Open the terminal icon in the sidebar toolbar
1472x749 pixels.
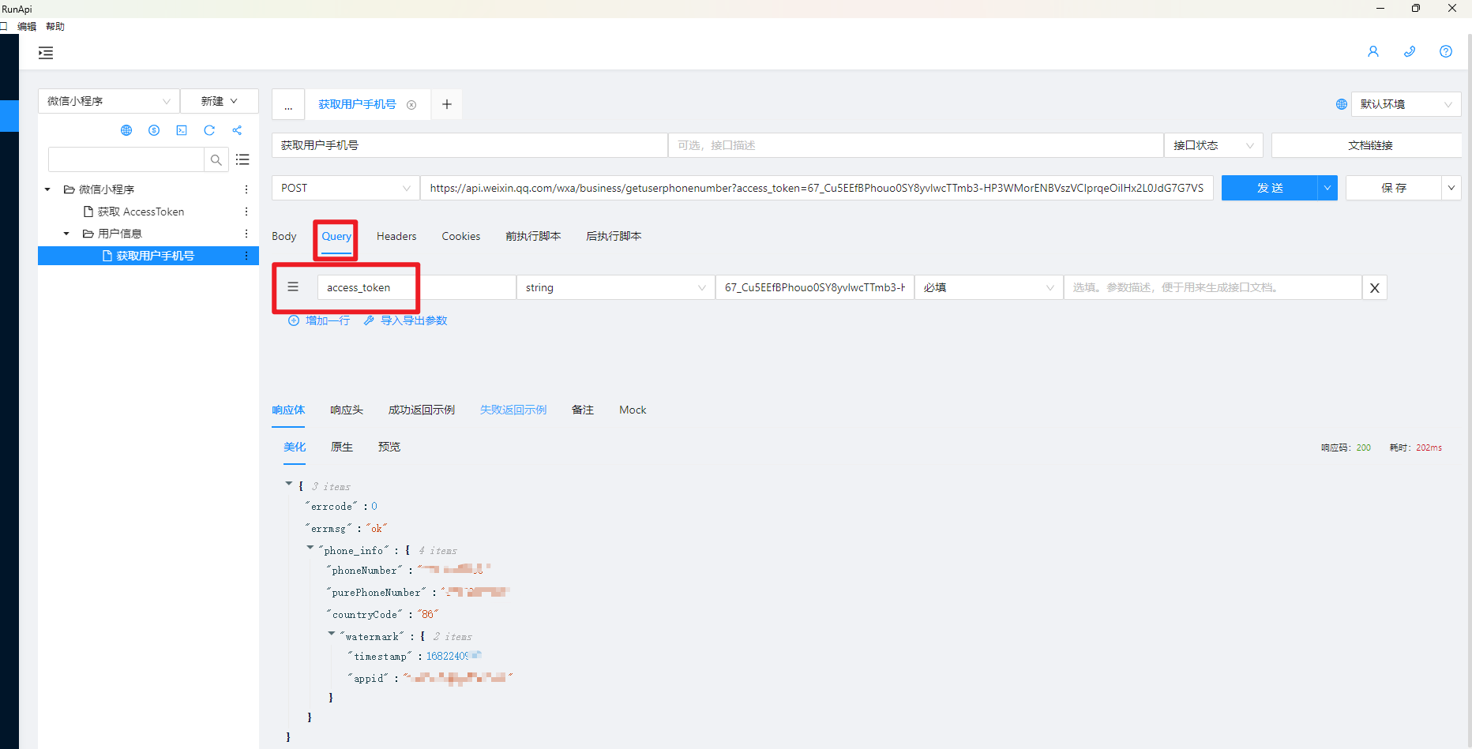coord(182,130)
